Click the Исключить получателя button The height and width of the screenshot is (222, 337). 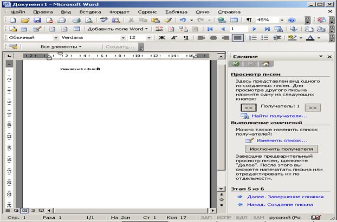point(282,149)
